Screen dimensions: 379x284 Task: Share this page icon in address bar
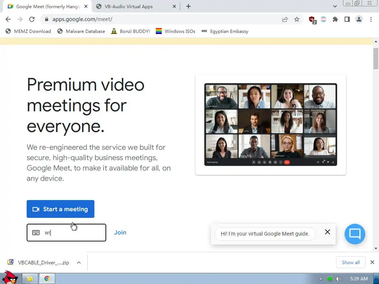point(285,19)
